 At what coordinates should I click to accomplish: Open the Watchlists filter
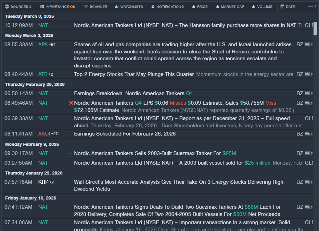point(129,7)
